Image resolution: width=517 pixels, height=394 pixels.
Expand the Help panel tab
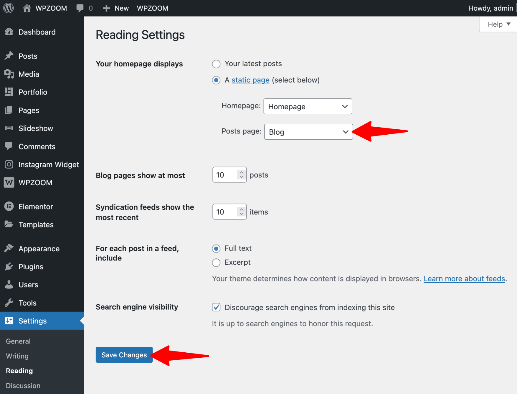click(498, 24)
